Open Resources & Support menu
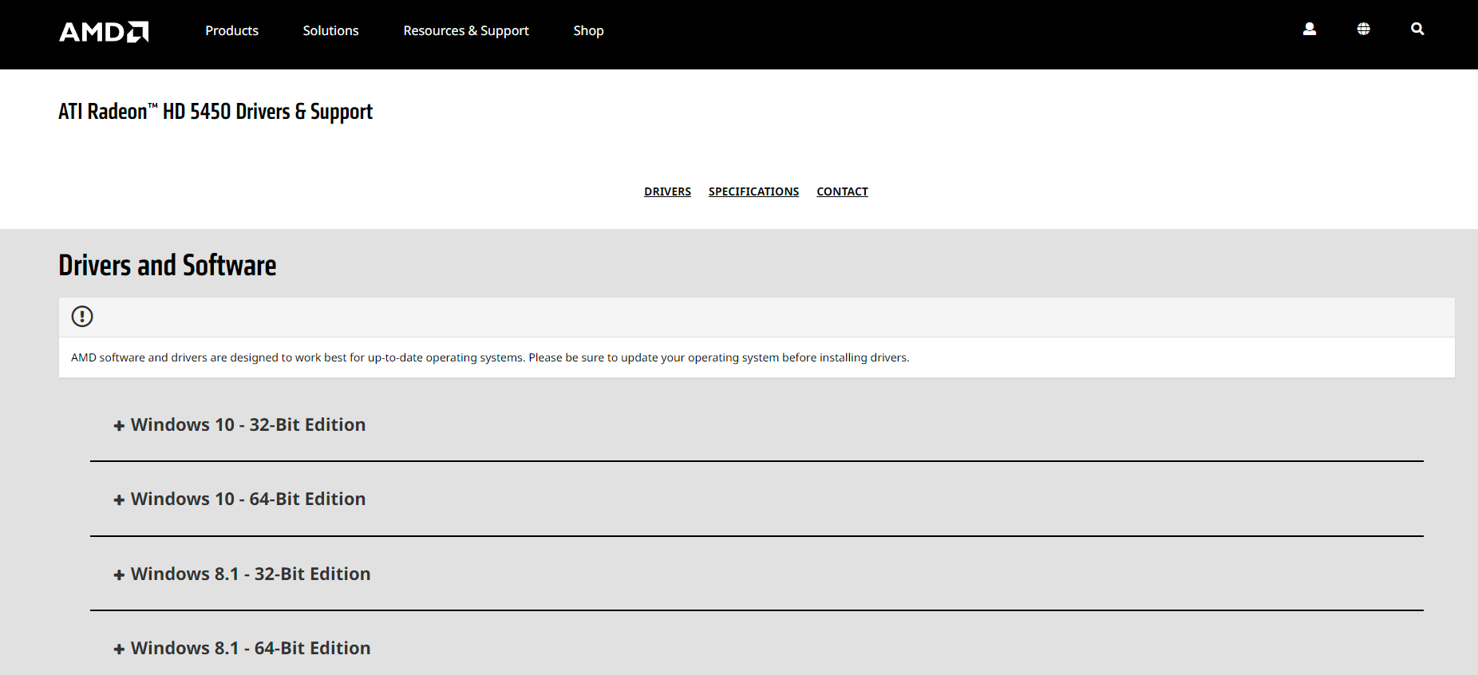This screenshot has width=1478, height=675. pyautogui.click(x=466, y=30)
